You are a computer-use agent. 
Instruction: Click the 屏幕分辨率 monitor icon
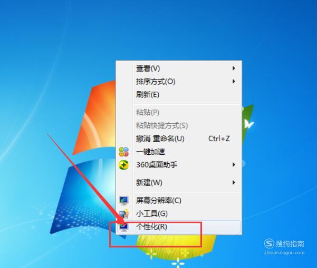pos(124,201)
